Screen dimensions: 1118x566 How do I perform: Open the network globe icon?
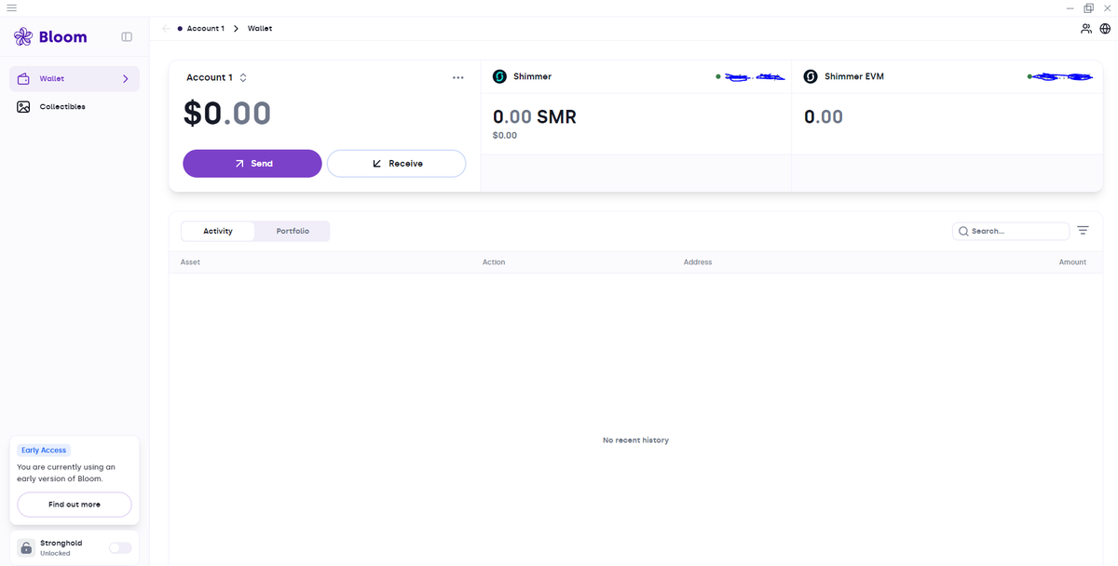[1105, 29]
